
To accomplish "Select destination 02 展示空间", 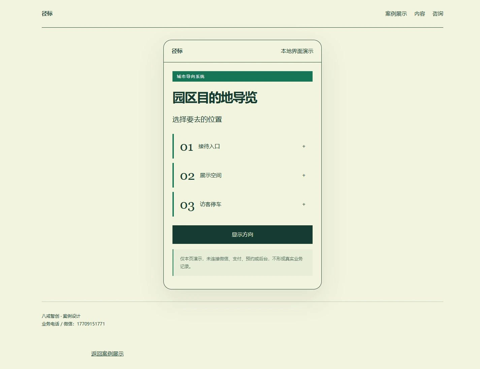I will 243,175.
